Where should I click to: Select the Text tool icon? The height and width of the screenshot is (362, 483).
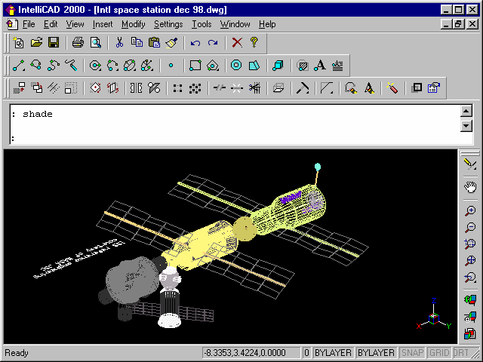[x=320, y=66]
